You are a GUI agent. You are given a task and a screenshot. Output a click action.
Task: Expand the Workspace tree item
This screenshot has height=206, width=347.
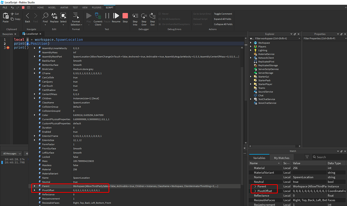pos(250,43)
